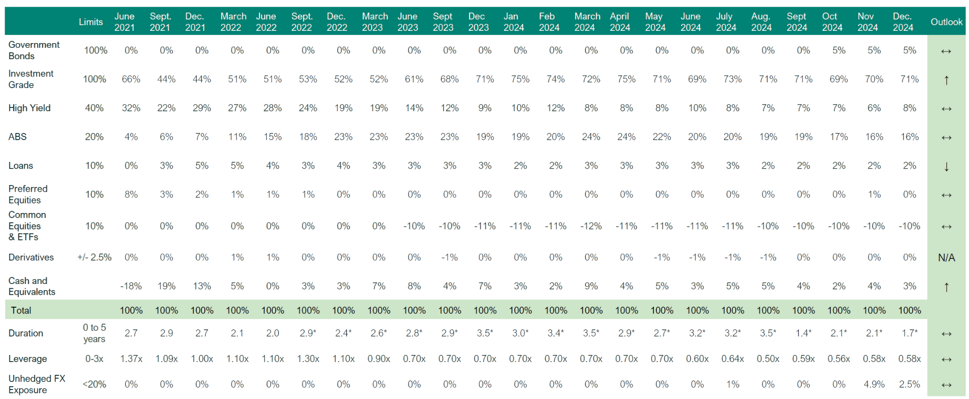Click the Cash and Equivalents -18% value
Viewport: 969px width, 399px height.
tap(131, 286)
